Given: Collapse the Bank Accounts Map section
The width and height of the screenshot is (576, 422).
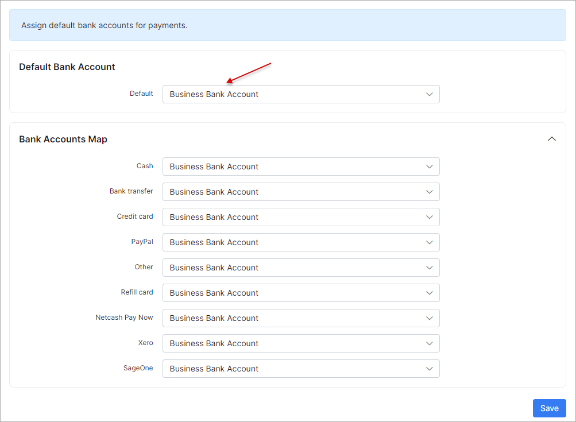Looking at the screenshot, I should [x=551, y=139].
